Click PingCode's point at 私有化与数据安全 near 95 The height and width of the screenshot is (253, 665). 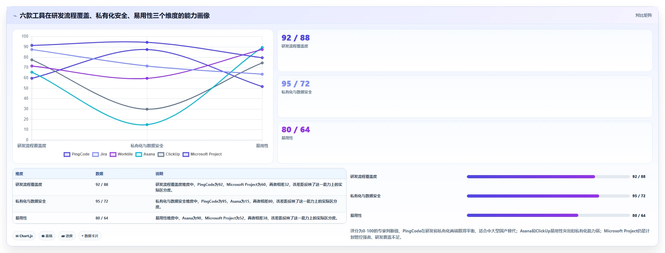pyautogui.click(x=147, y=42)
